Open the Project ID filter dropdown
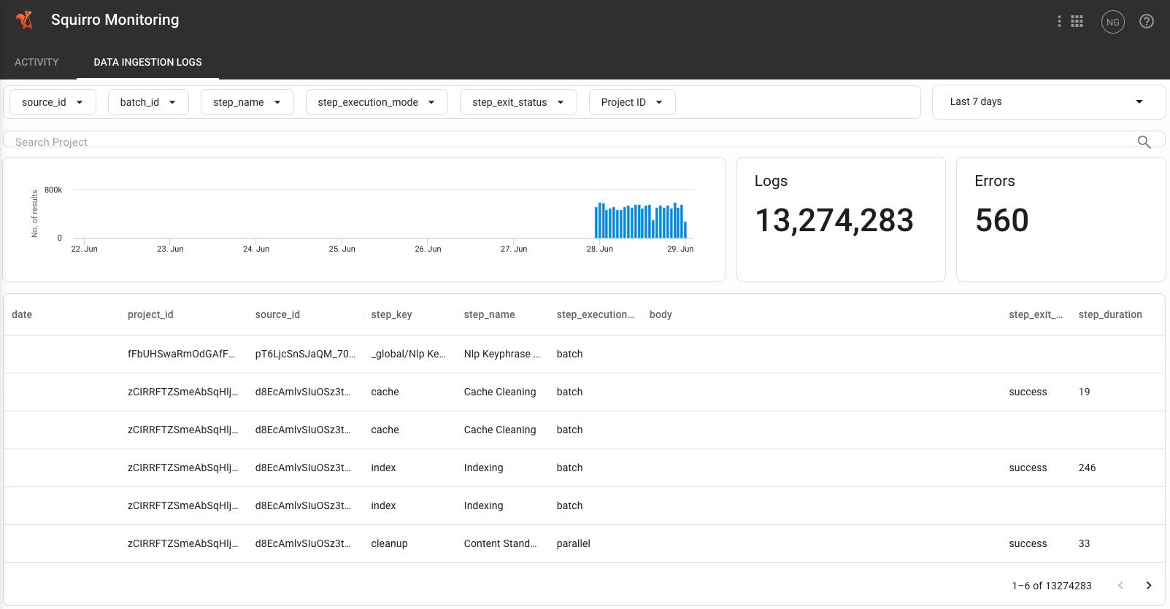 632,102
